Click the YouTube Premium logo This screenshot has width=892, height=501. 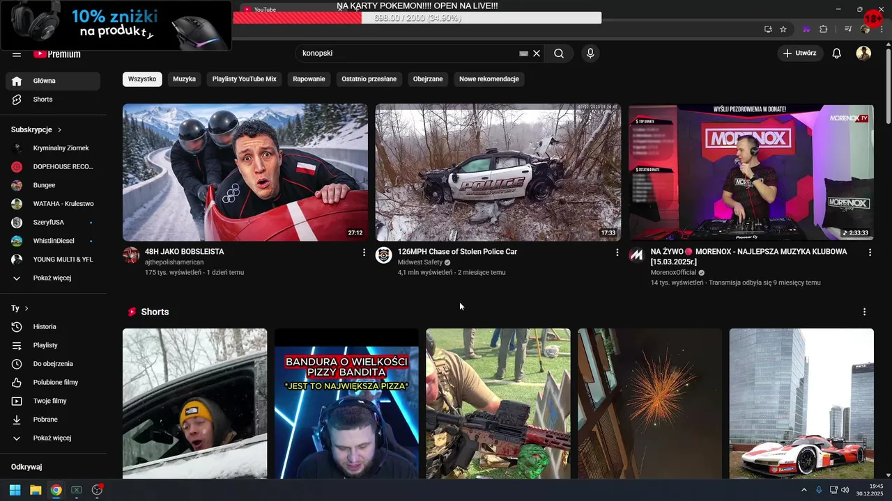coord(57,54)
